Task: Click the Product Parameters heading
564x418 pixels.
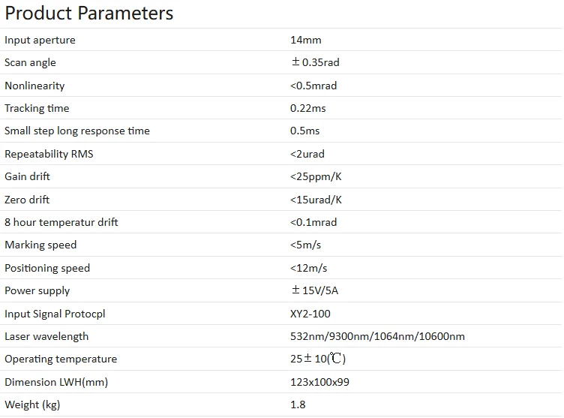Action: (x=89, y=14)
